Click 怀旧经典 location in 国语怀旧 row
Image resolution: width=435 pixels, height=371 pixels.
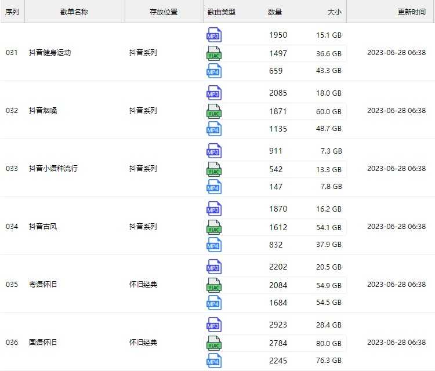click(x=143, y=342)
